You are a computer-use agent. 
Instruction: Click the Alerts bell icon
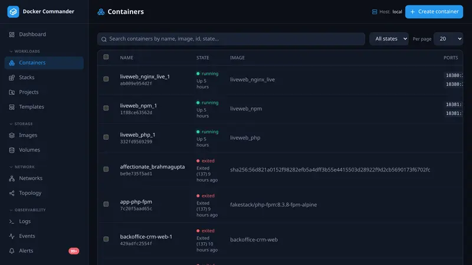click(12, 251)
